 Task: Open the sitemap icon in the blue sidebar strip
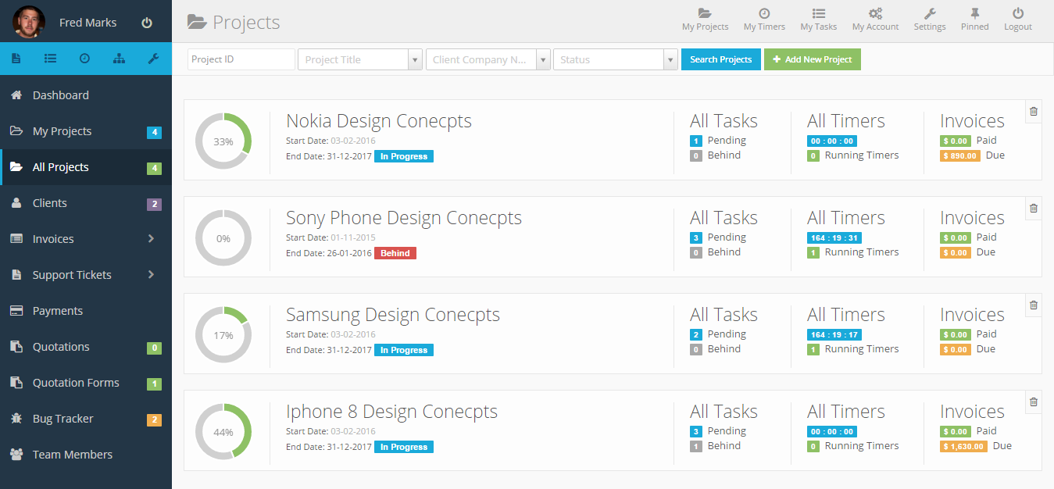[x=119, y=59]
